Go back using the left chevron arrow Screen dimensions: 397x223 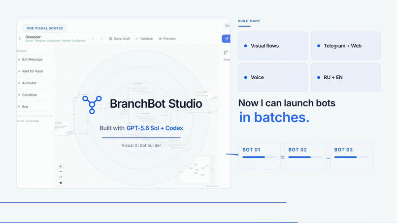[20, 39]
